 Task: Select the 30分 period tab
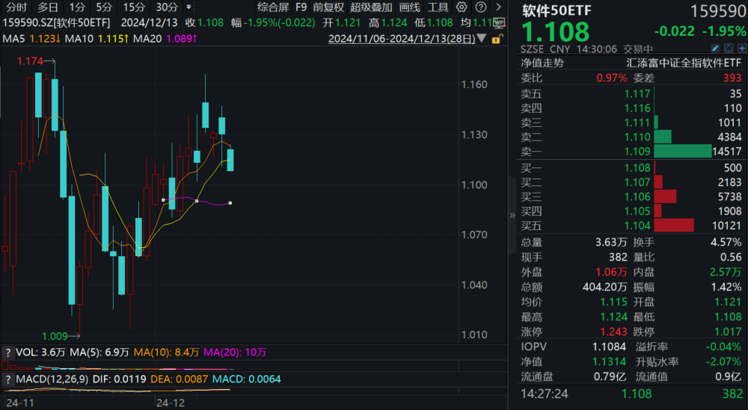[167, 7]
